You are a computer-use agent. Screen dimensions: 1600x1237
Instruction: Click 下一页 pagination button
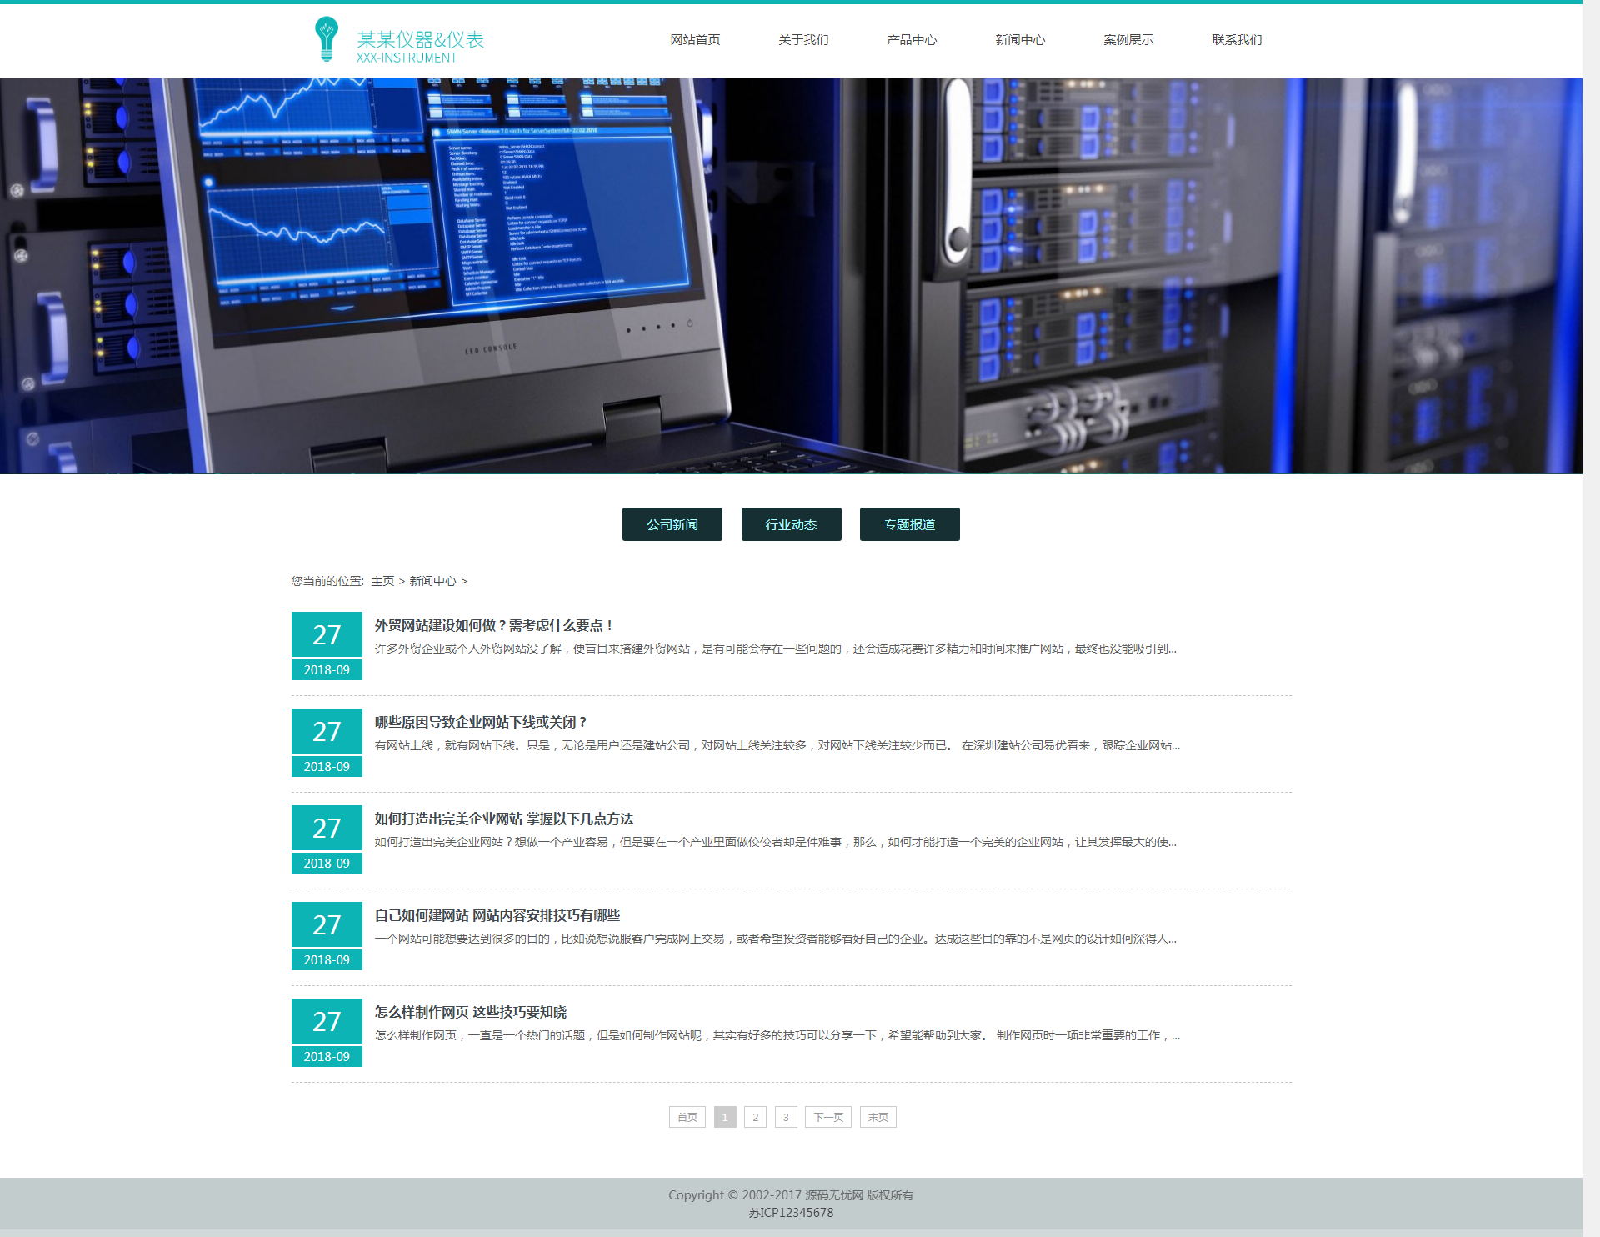[x=827, y=1117]
